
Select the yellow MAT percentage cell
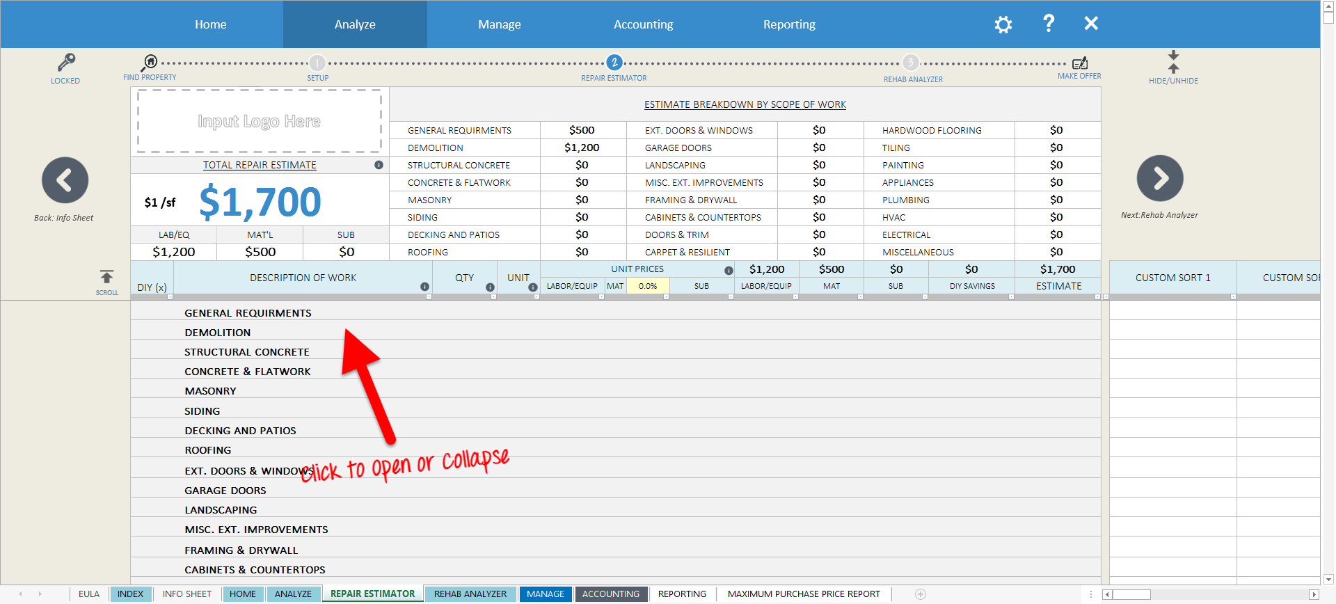647,286
